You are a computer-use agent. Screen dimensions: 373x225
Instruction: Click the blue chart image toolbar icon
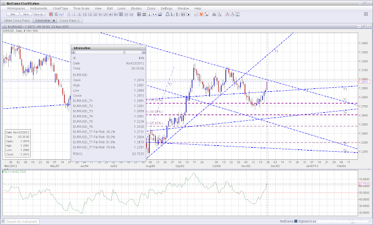pyautogui.click(x=160, y=14)
